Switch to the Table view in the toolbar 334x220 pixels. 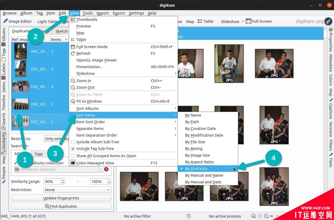pos(206,21)
